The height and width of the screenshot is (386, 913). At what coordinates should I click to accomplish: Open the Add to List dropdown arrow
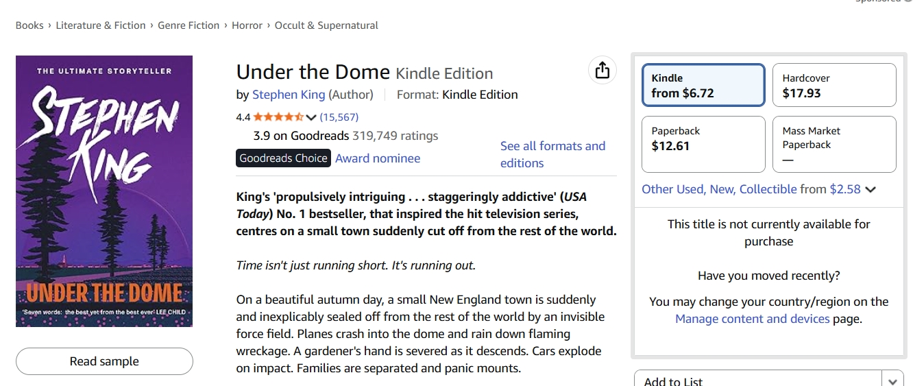[x=892, y=381]
